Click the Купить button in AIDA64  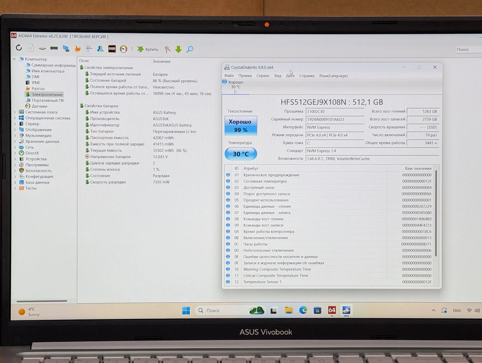pos(148,49)
